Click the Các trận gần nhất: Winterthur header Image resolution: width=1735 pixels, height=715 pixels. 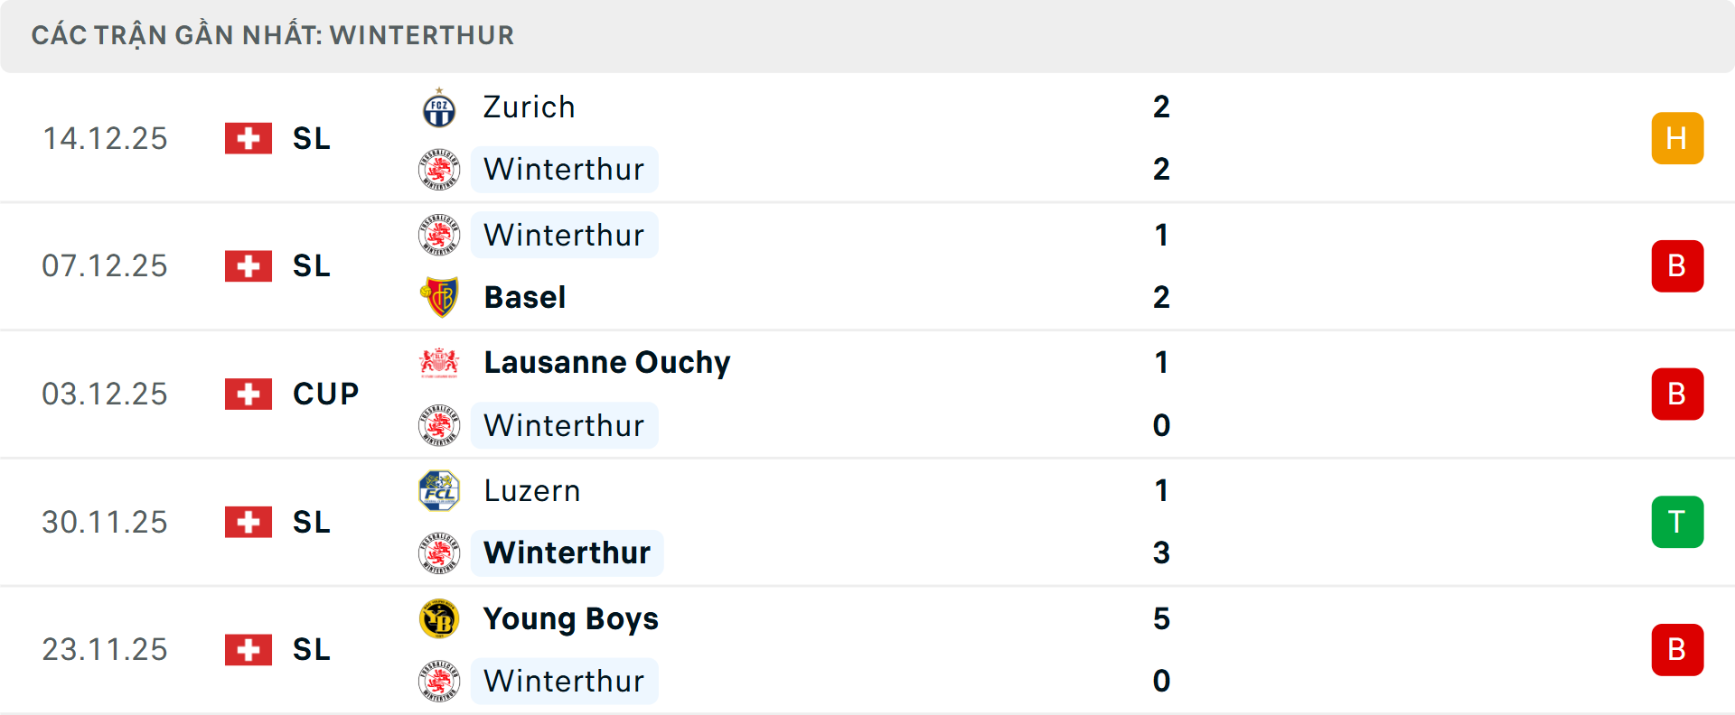point(272,35)
